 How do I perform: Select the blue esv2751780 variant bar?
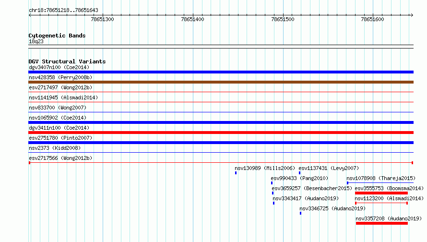(221, 143)
